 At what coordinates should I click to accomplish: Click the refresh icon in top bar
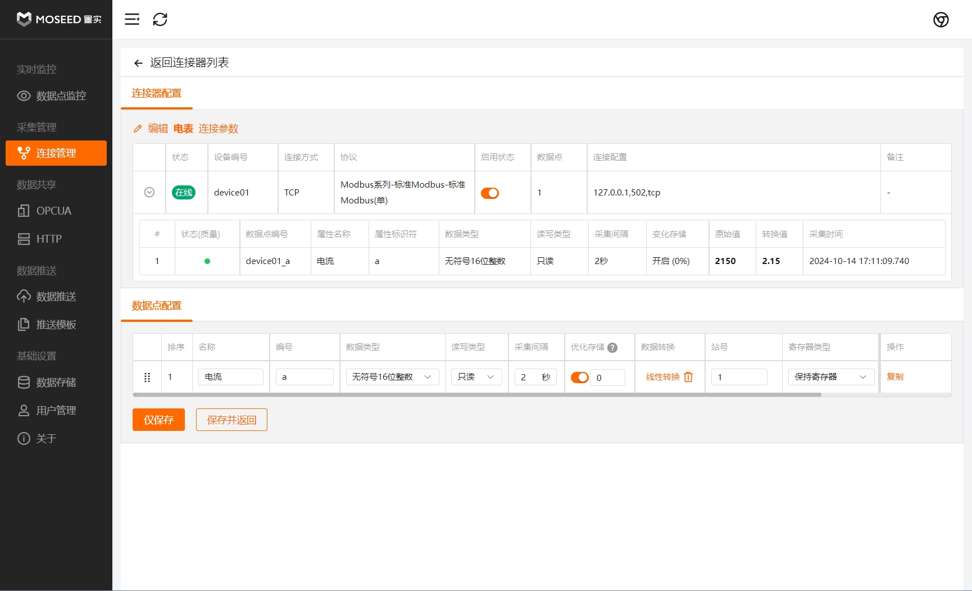click(x=160, y=19)
